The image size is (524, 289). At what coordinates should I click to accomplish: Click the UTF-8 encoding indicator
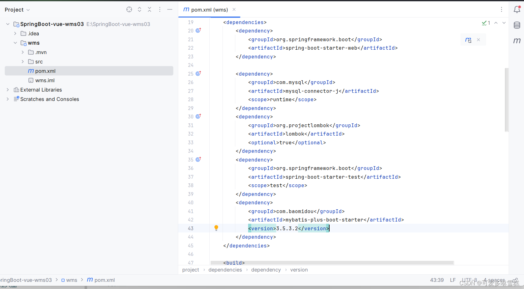tap(469, 280)
